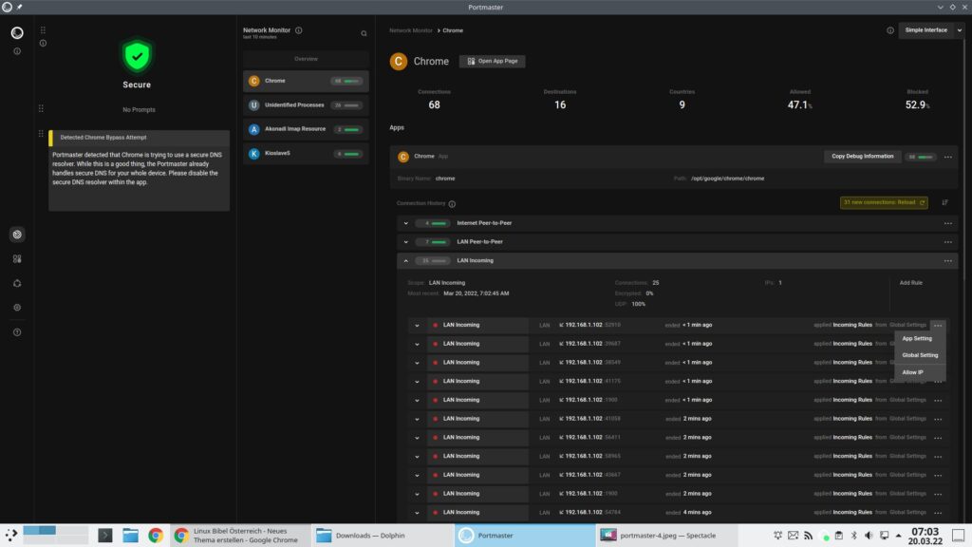Click the search icon in Network Monitor
Viewport: 972px width, 547px height.
[x=364, y=33]
